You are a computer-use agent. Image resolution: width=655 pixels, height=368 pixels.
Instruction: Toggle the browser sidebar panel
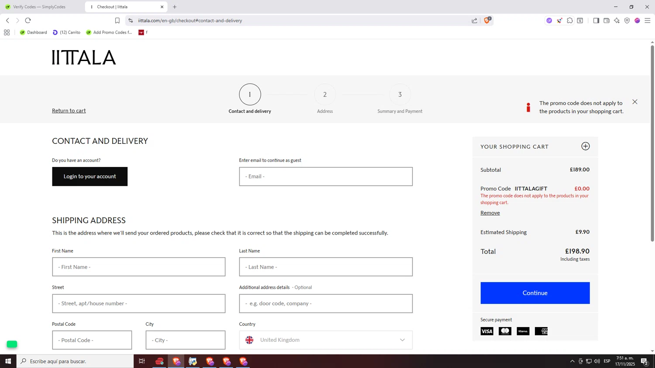click(x=596, y=20)
